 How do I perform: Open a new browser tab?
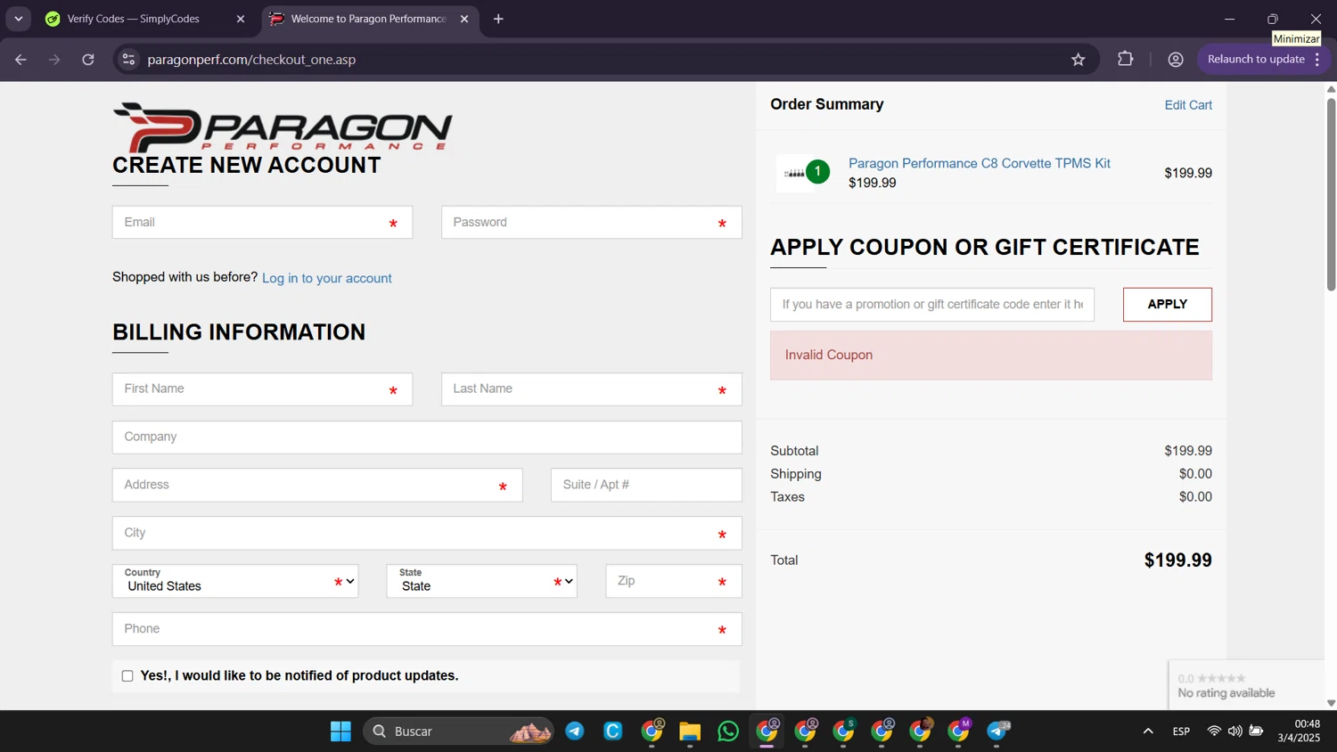pyautogui.click(x=498, y=19)
